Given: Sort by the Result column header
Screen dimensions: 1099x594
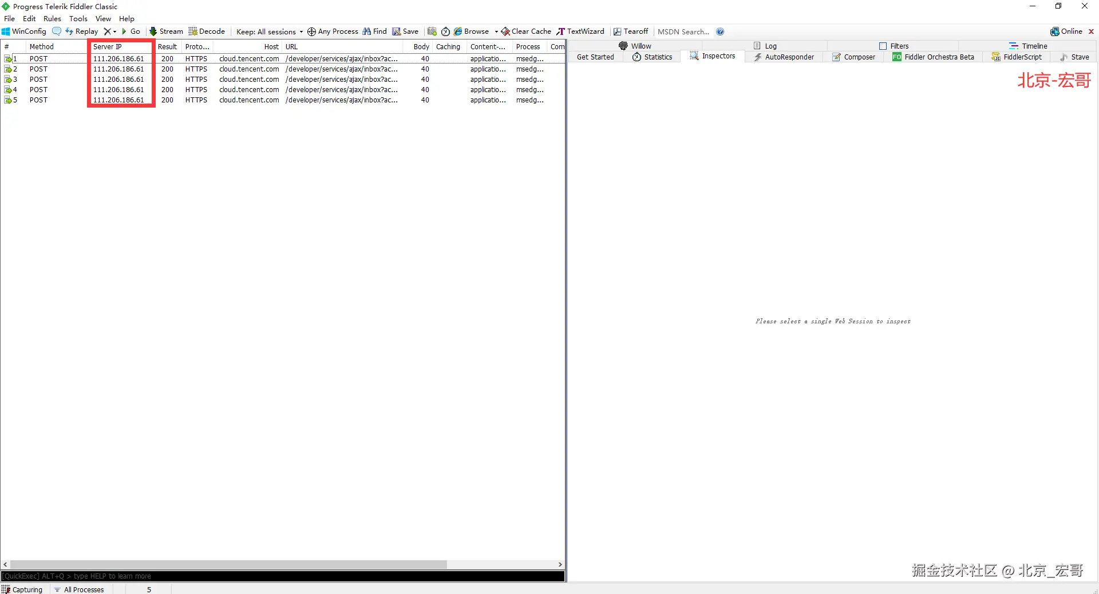Looking at the screenshot, I should pos(168,46).
